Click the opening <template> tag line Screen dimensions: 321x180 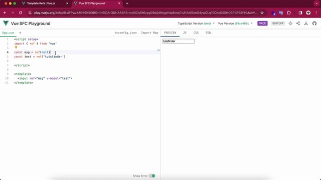click(23, 74)
